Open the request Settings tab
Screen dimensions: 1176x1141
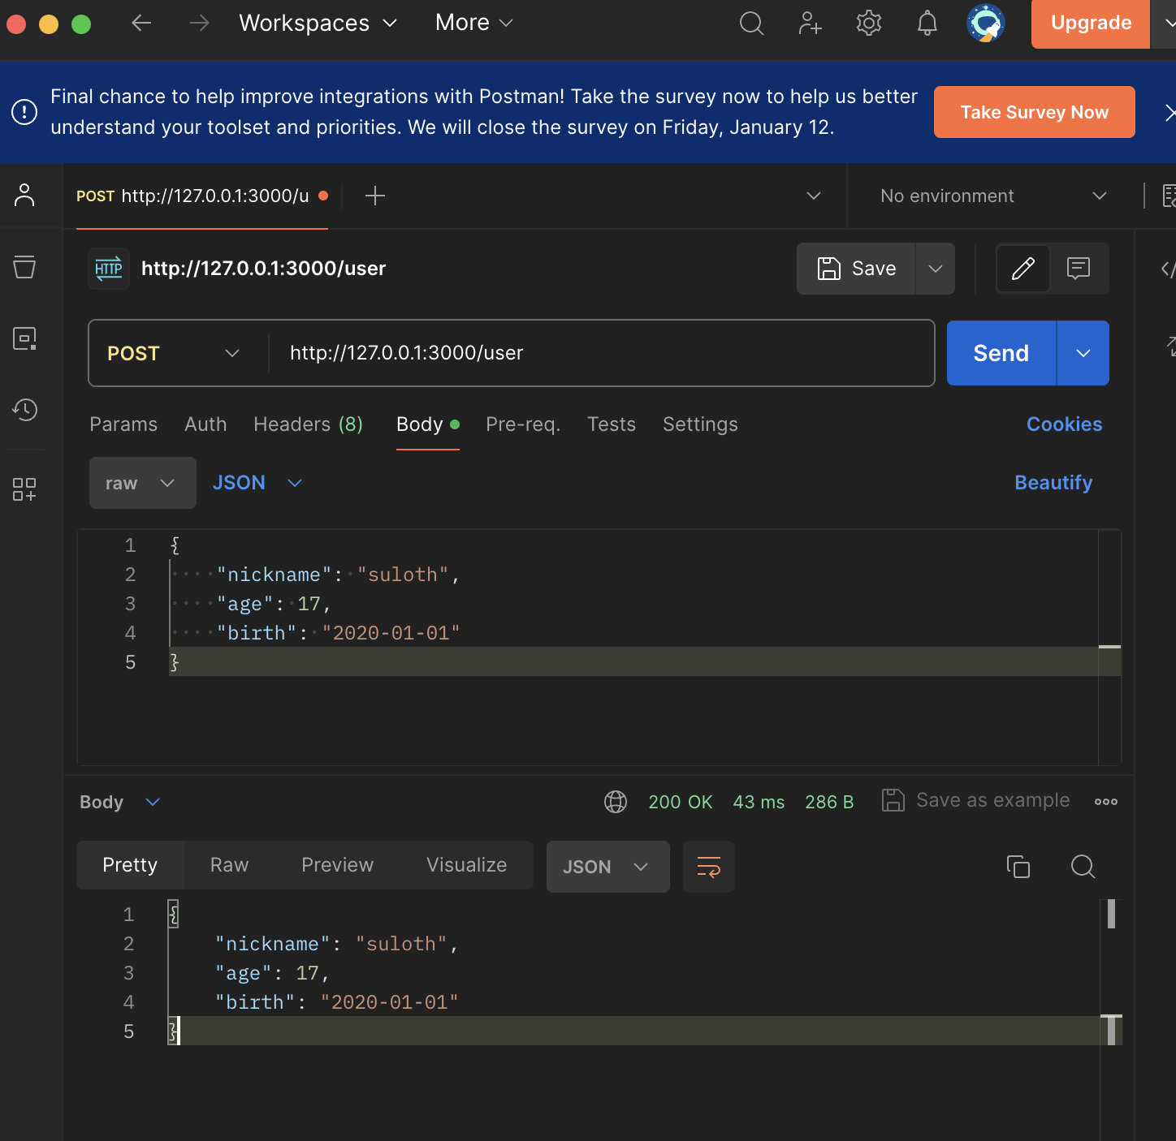coord(700,424)
